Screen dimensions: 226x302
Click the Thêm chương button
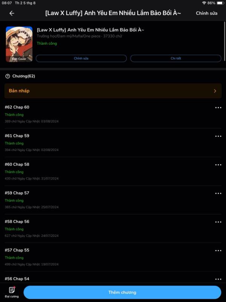click(x=122, y=292)
